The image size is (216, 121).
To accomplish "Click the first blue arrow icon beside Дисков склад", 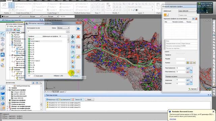I will [x=33, y=83].
